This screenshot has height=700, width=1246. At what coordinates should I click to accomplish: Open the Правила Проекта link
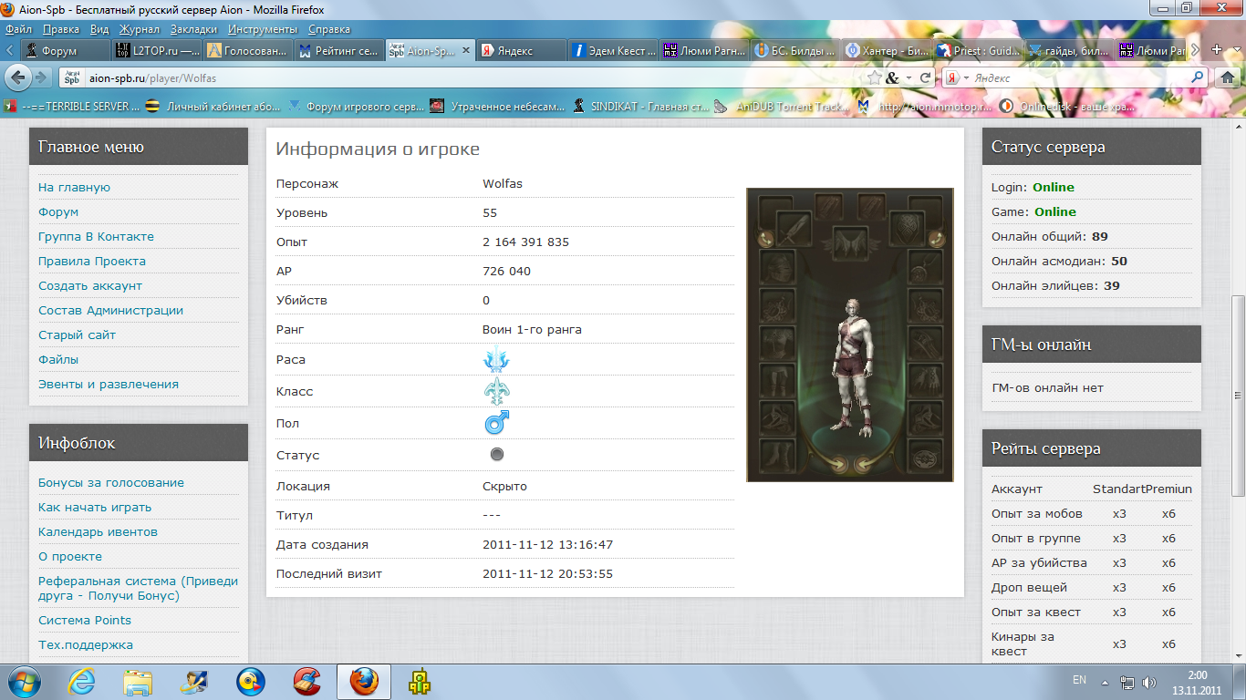pyautogui.click(x=92, y=261)
